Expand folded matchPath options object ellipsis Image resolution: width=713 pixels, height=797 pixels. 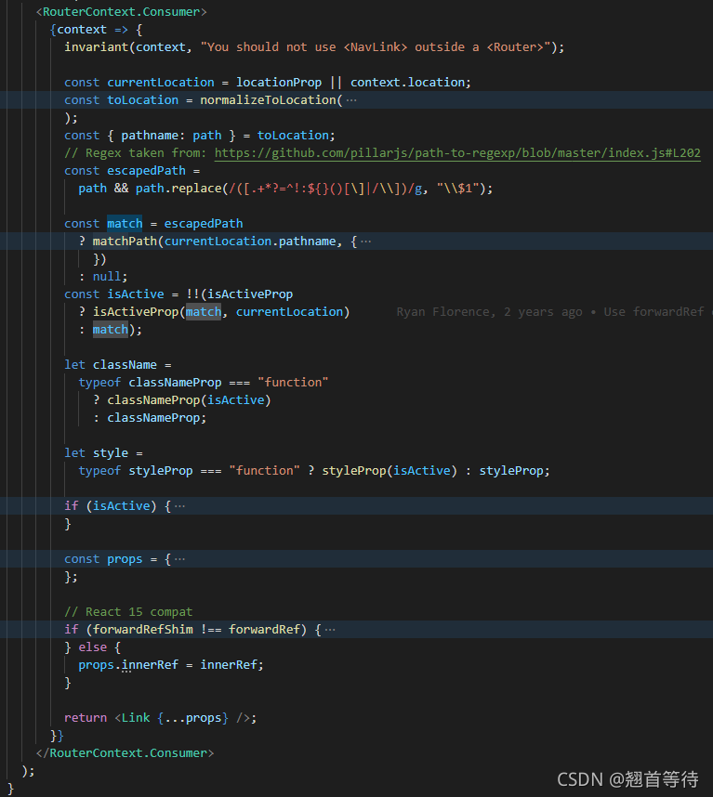365,242
